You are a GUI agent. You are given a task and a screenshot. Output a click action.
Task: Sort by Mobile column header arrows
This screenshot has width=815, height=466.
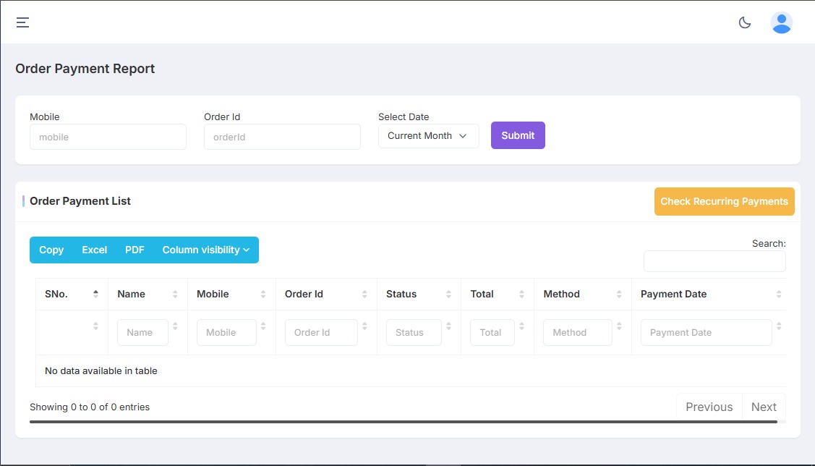pyautogui.click(x=263, y=294)
